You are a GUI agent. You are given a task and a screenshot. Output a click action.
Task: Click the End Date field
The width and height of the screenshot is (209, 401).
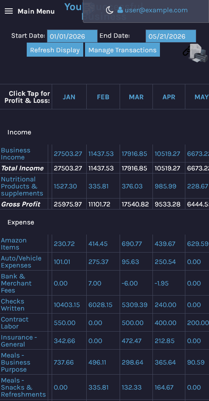pos(171,36)
